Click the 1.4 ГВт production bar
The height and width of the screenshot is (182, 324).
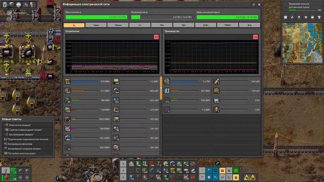[184, 81]
